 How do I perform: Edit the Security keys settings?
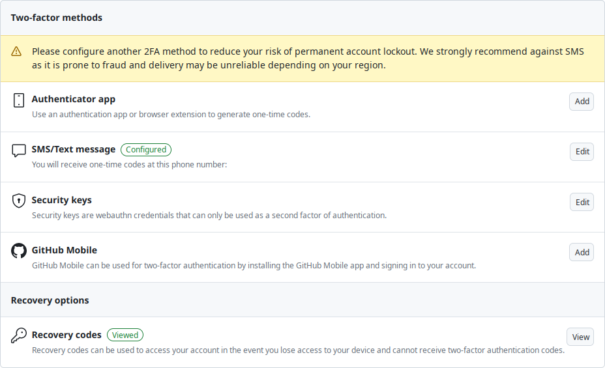click(x=582, y=203)
